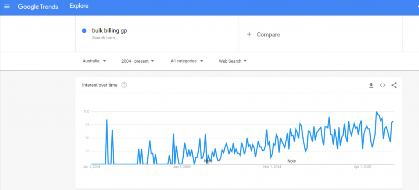Download the interest over time CSV
This screenshot has width=419, height=190.
(371, 85)
